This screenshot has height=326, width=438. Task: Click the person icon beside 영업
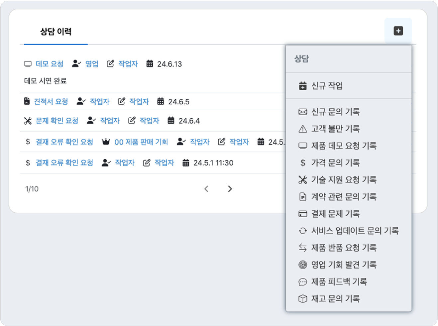76,63
